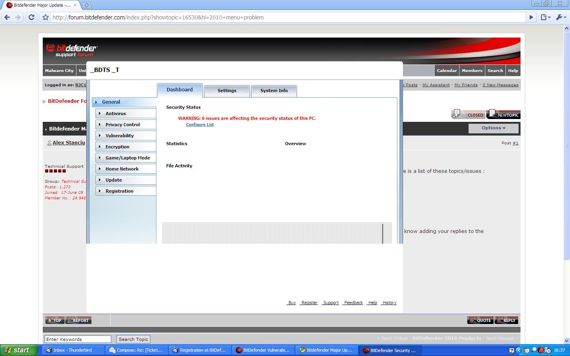The image size is (570, 356).
Task: Click the Enter Keywords search field
Action: (x=78, y=339)
